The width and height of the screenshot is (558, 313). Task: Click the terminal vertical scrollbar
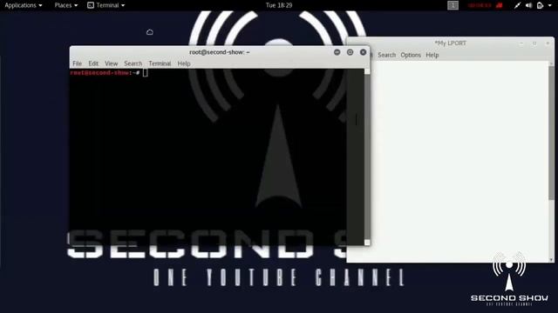click(367, 156)
